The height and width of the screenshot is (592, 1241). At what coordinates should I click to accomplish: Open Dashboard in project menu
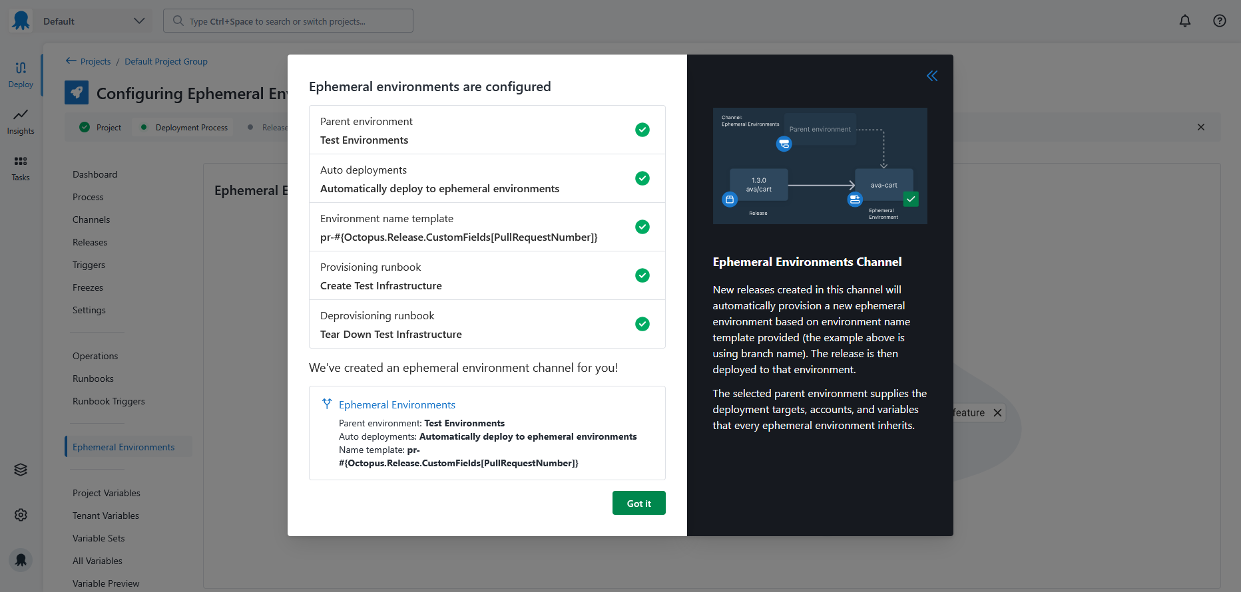95,174
